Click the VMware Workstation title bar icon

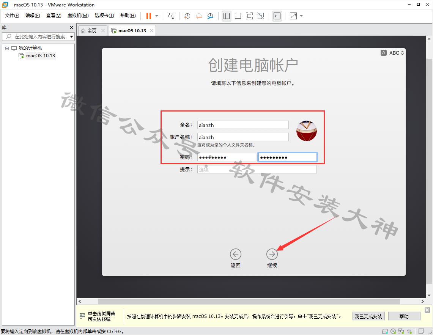5,5
